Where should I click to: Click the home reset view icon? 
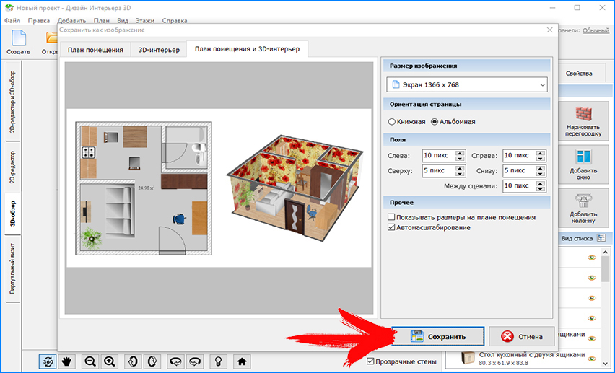(242, 361)
